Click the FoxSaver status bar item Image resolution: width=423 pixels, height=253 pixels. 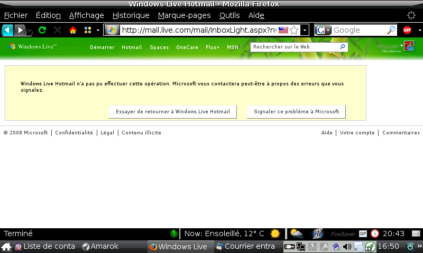tap(342, 233)
